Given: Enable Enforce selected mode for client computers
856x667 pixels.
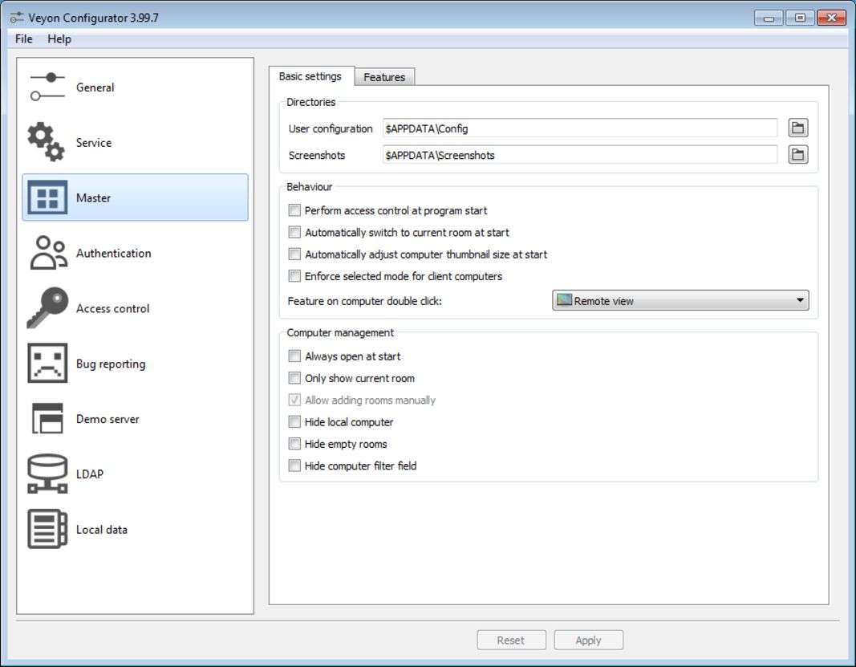Looking at the screenshot, I should pos(294,276).
